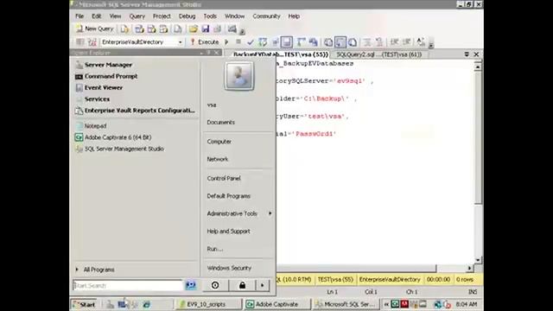Click the Execute button

205,42
